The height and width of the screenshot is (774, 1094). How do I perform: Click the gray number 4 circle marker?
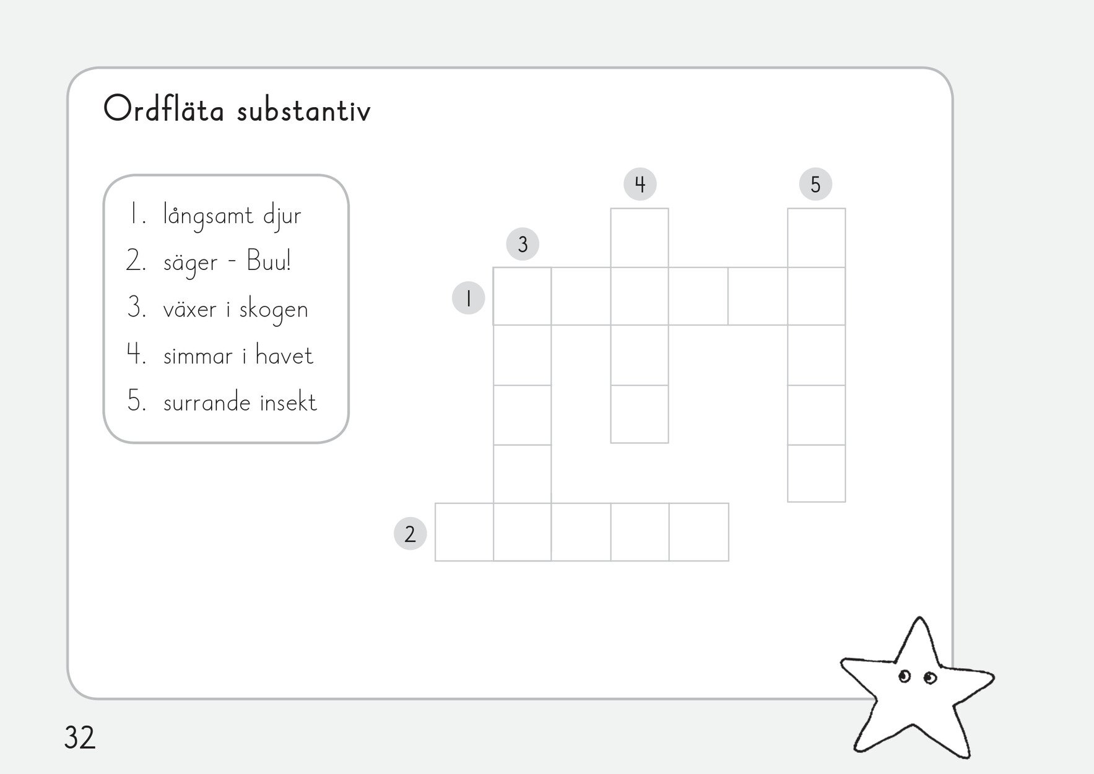point(640,184)
